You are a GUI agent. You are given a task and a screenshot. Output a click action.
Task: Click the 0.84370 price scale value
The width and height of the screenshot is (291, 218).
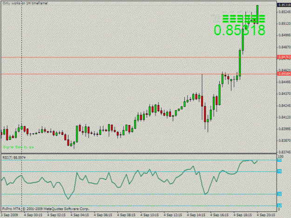coord(284,94)
